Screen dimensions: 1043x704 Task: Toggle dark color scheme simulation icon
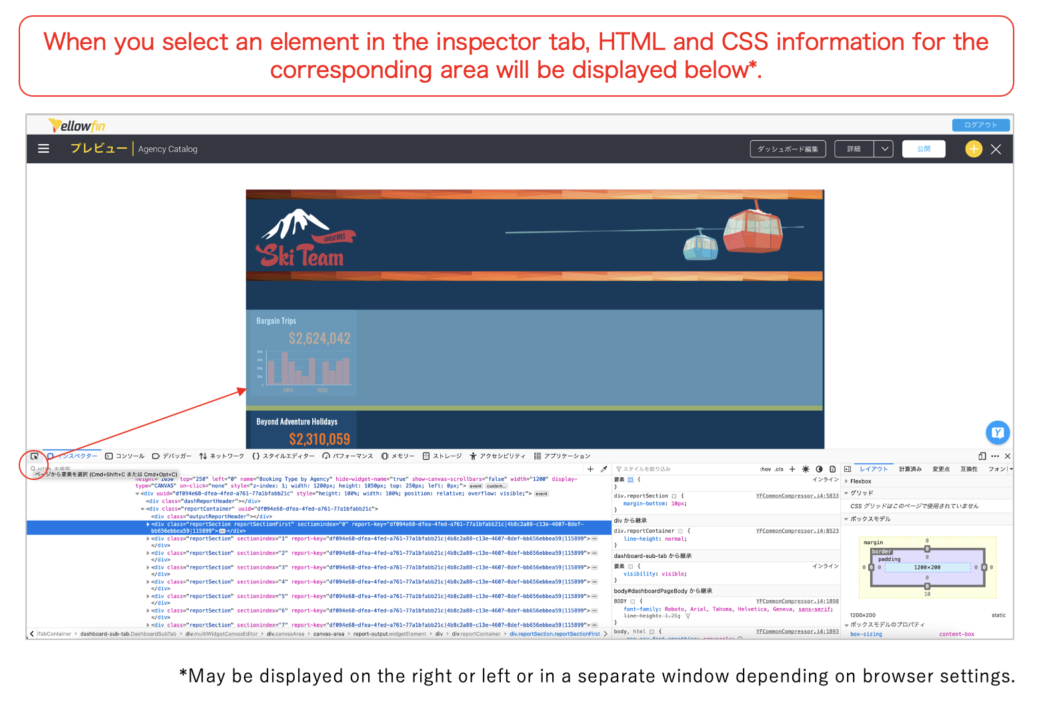coord(819,469)
